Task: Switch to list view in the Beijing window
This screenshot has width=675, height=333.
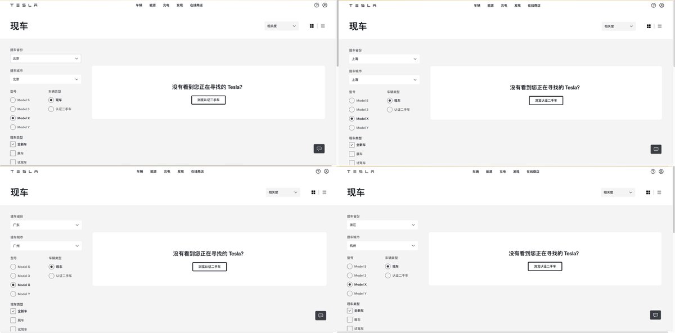Action: tap(323, 26)
